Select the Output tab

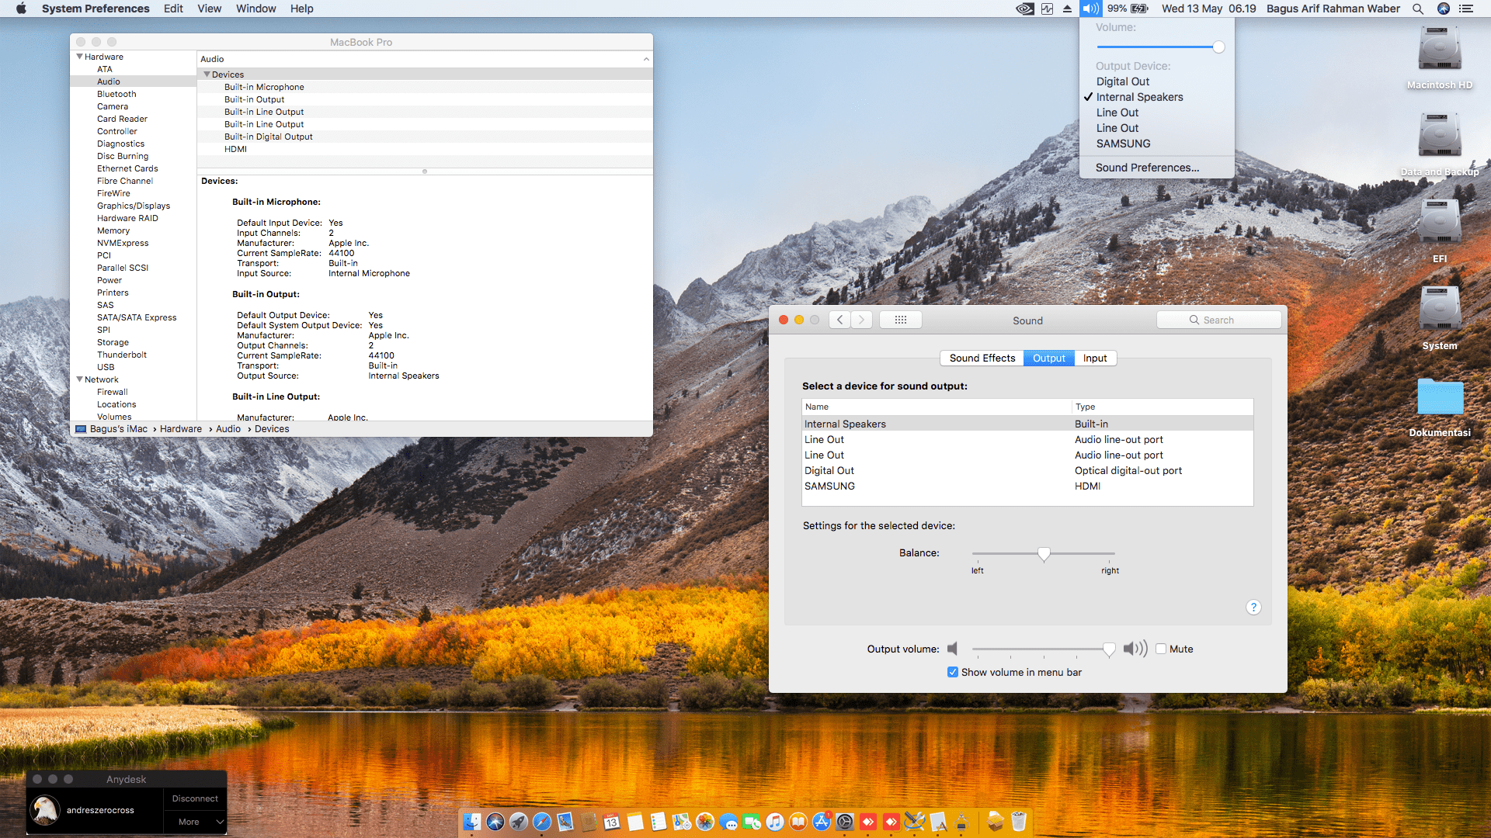tap(1048, 358)
